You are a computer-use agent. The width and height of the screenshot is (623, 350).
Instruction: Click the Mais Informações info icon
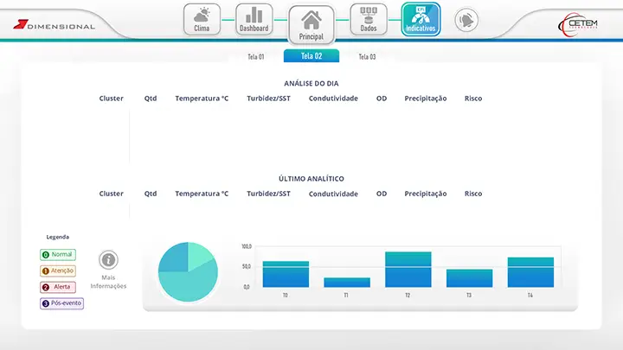108,259
